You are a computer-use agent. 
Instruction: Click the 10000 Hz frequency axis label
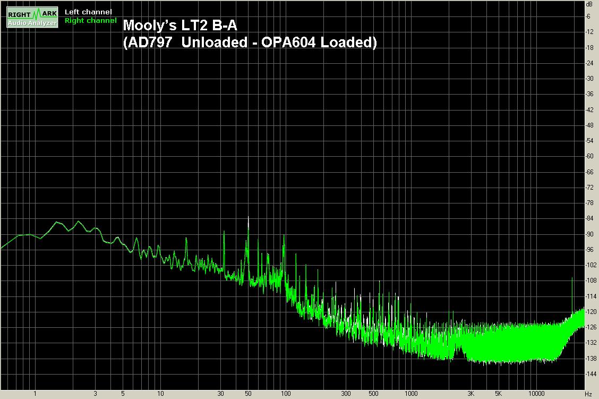pyautogui.click(x=536, y=394)
